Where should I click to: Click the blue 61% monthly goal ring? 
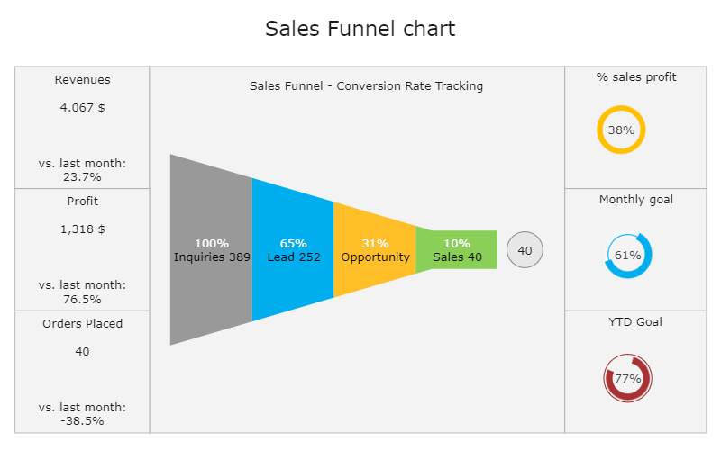628,256
